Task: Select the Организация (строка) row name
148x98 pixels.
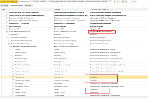Action: [22, 86]
